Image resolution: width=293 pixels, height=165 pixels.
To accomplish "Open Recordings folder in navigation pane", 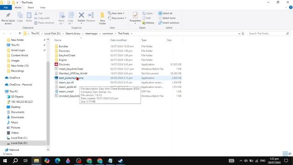I will 17,71.
